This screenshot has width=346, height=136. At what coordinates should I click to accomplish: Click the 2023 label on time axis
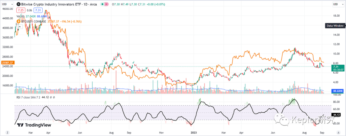click(193, 133)
